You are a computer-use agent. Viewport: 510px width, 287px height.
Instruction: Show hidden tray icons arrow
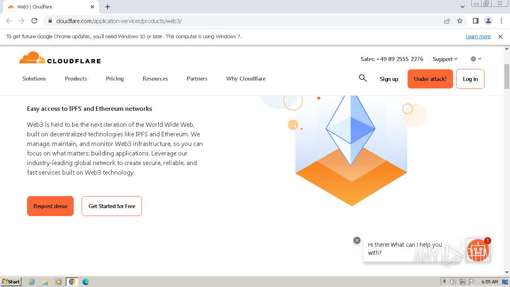pyautogui.click(x=444, y=282)
